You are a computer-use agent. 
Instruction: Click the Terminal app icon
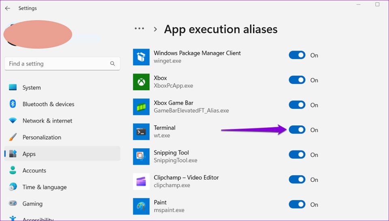tap(141, 132)
